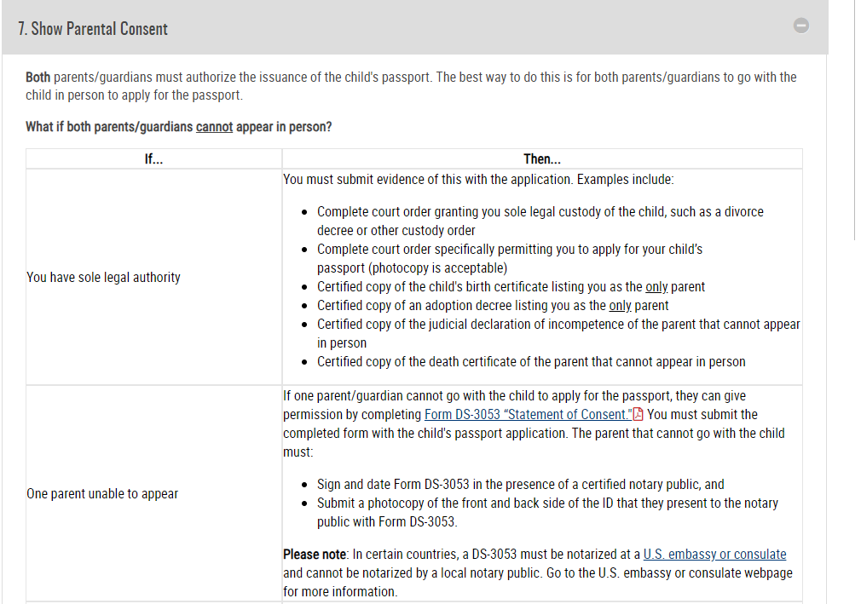Screen dimensions: 861x604
Task: Click the "Sign and date Form DS-3053" bullet
Action: click(x=520, y=485)
